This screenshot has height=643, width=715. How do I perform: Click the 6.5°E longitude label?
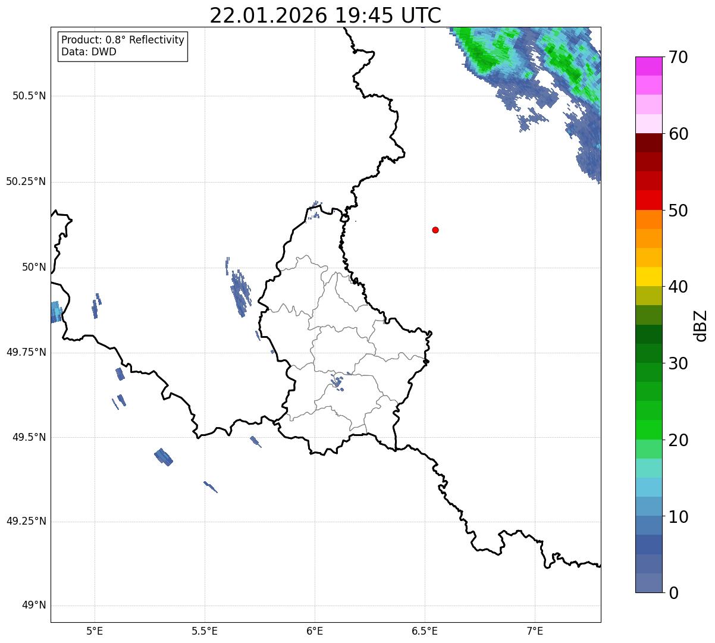click(425, 631)
